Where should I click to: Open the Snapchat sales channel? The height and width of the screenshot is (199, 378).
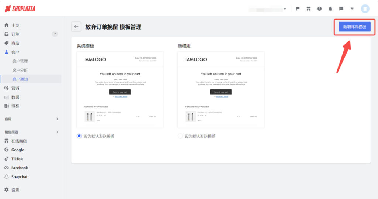(19, 177)
